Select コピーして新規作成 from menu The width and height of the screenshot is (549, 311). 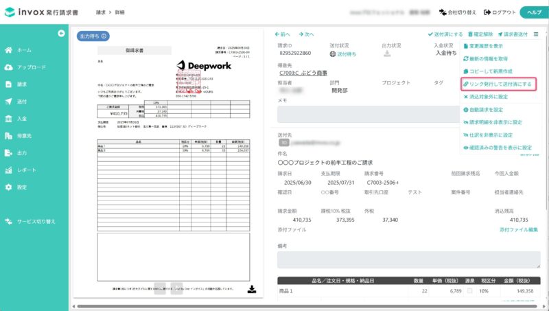point(488,71)
